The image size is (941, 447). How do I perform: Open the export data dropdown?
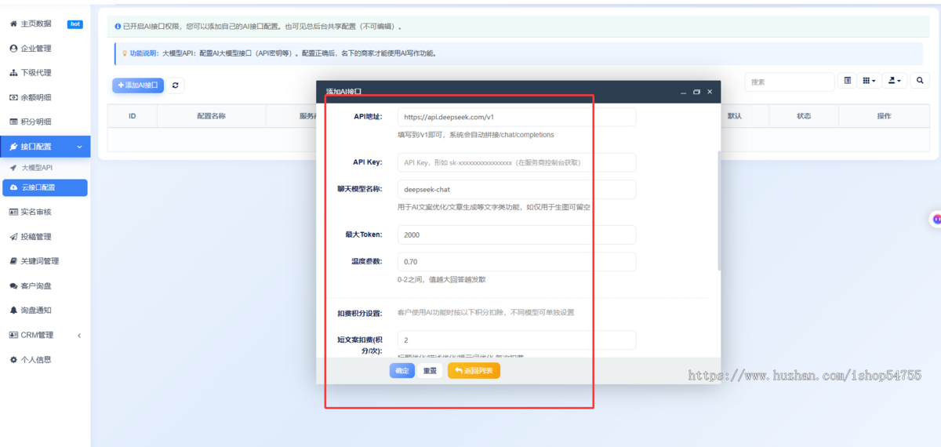(895, 81)
